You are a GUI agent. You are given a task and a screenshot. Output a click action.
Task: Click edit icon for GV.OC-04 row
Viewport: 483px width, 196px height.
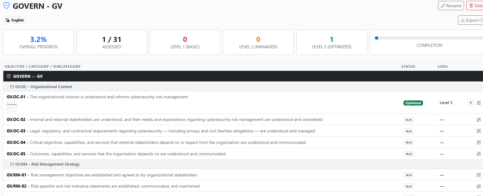(479, 142)
